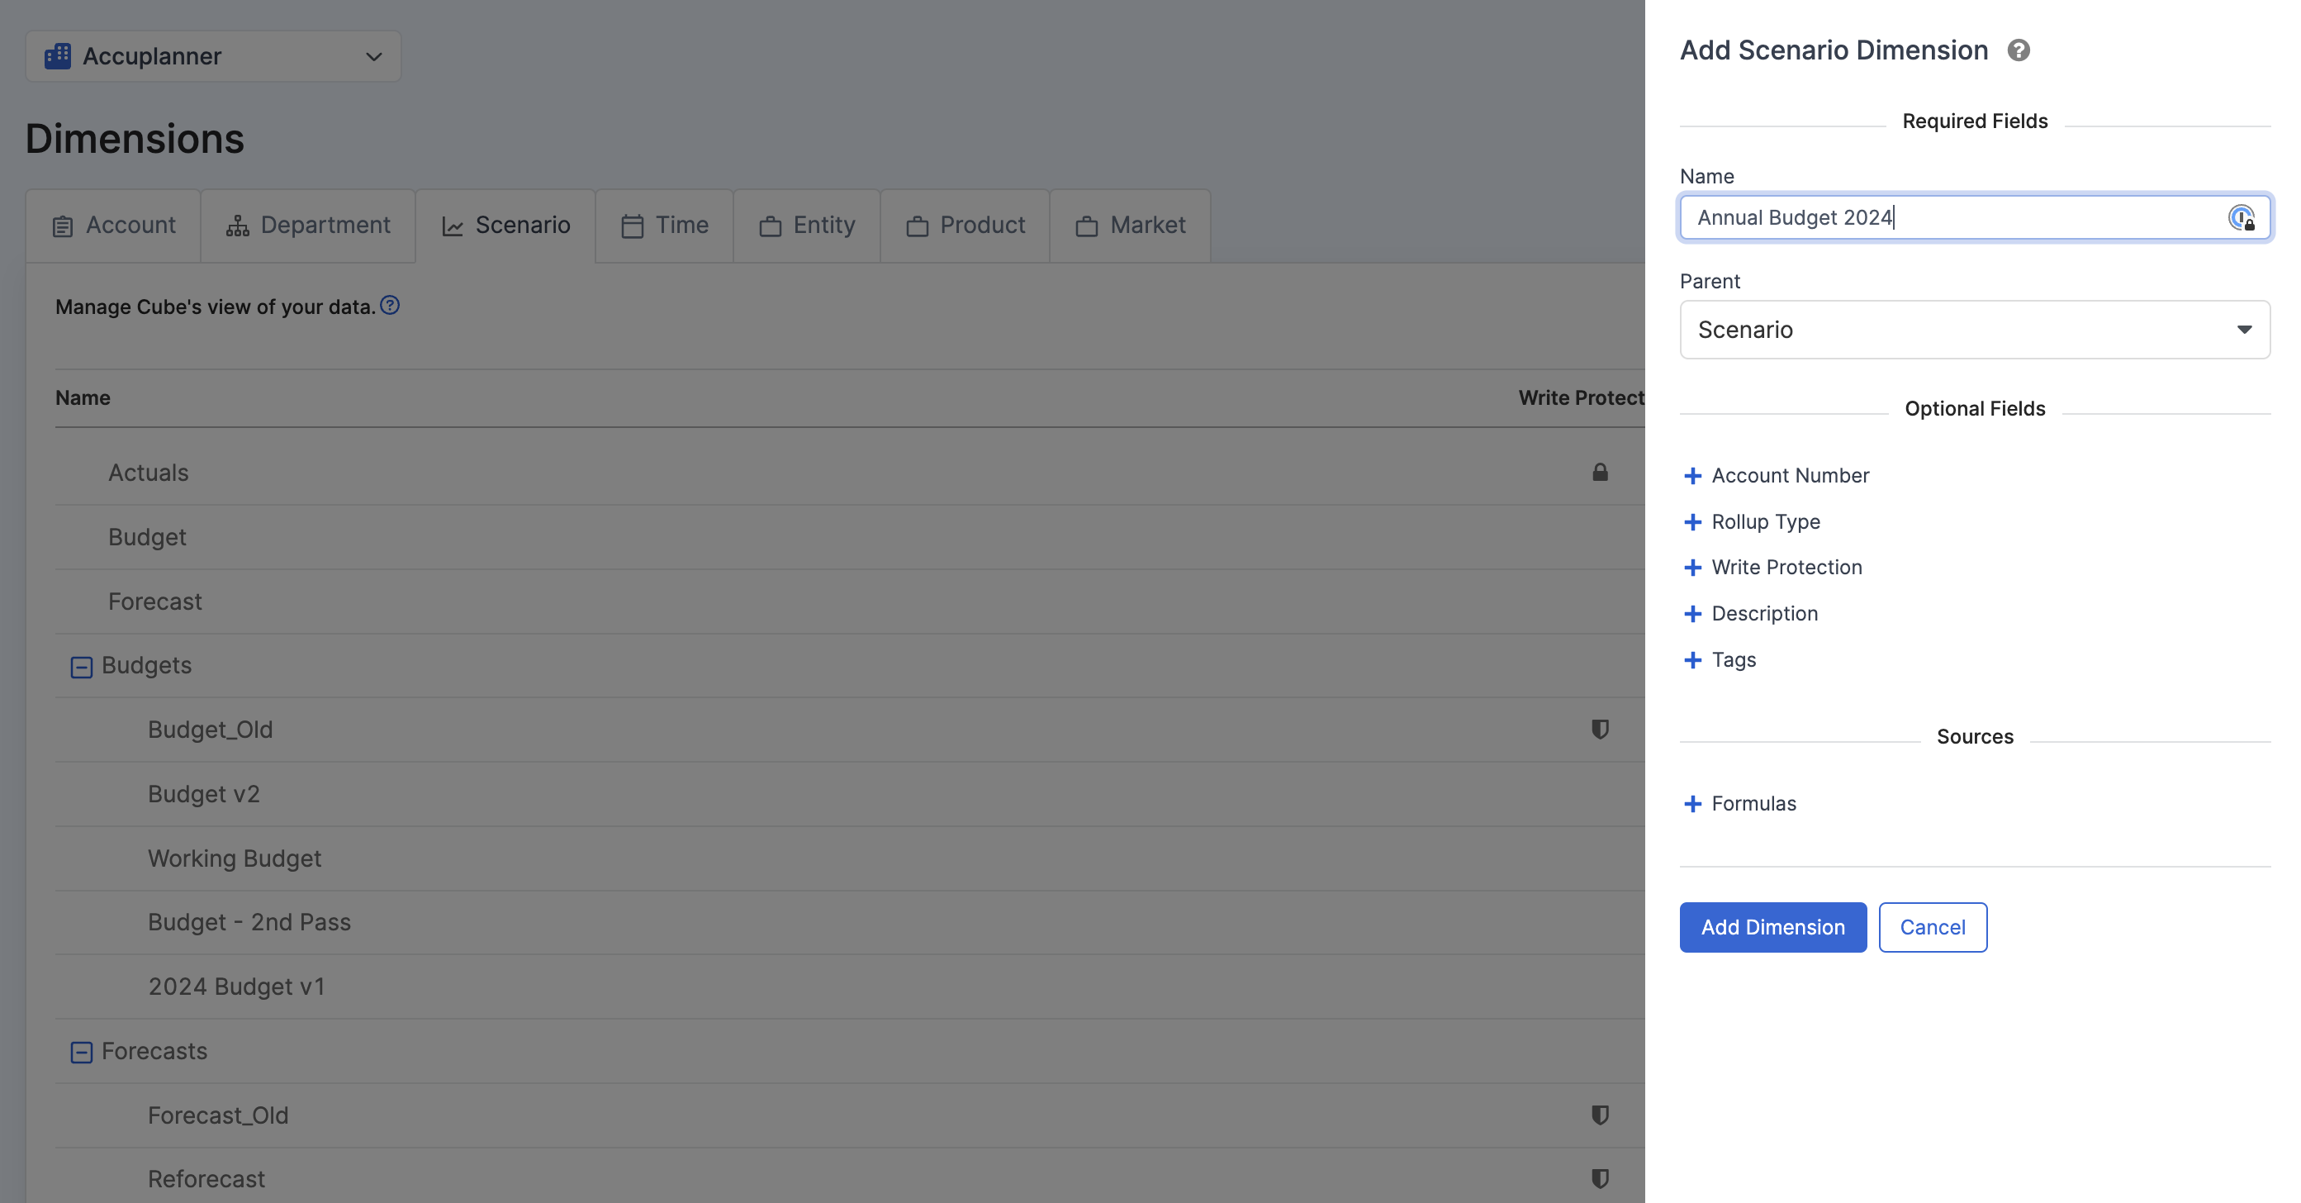The image size is (2301, 1203).
Task: Select the Budget - 2nd Pass row
Action: (x=850, y=922)
